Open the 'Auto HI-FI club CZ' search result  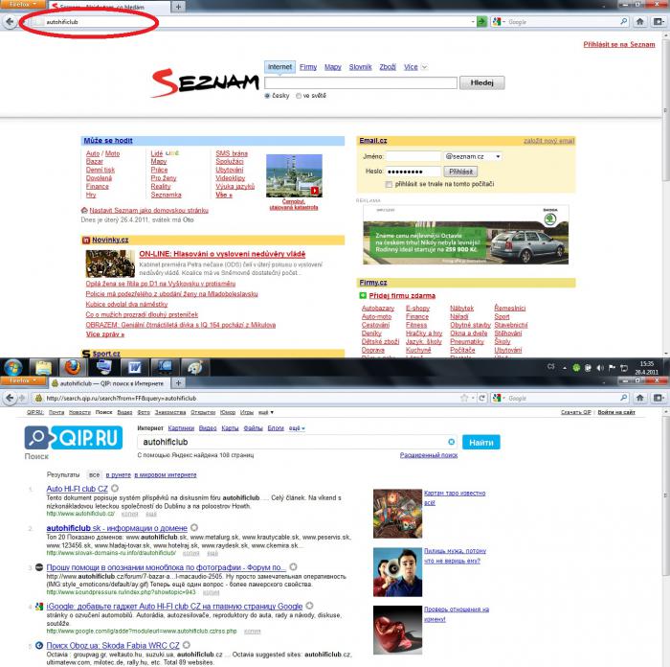(78, 489)
